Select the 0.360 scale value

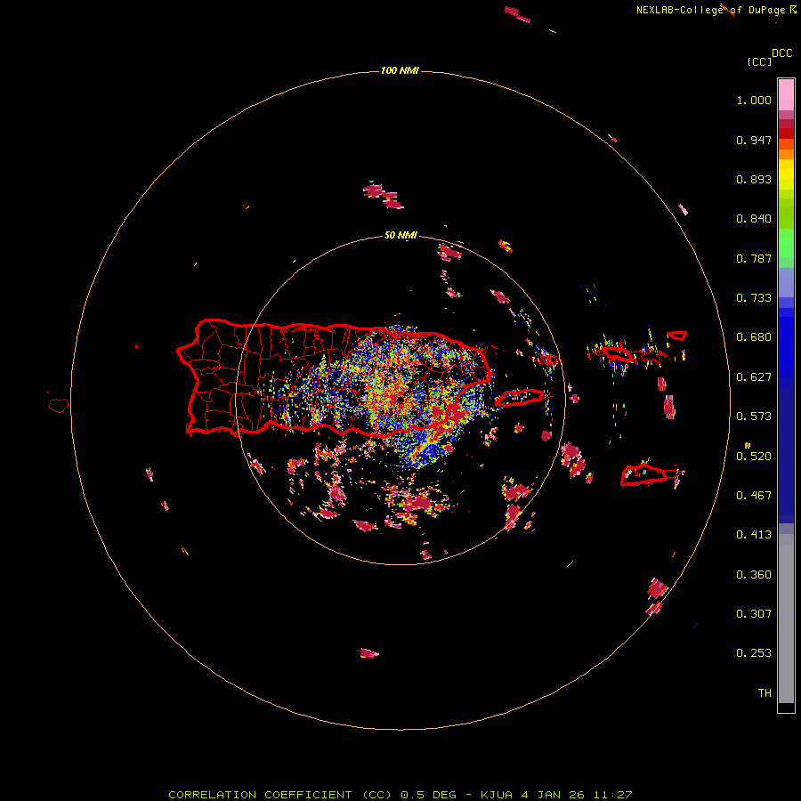point(754,575)
